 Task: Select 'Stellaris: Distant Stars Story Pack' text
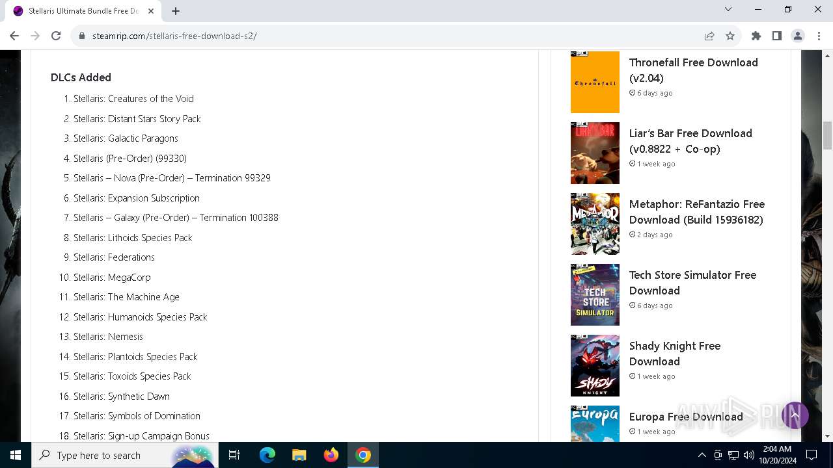click(x=137, y=119)
